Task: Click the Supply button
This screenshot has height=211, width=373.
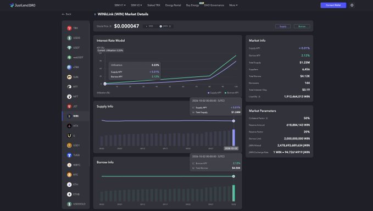Action: point(282,26)
